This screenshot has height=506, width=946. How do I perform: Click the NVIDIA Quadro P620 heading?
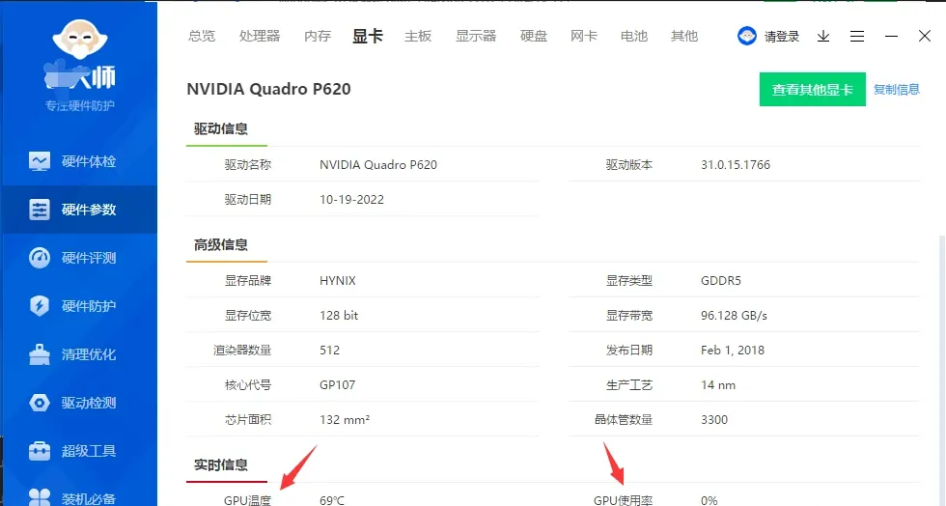click(268, 89)
